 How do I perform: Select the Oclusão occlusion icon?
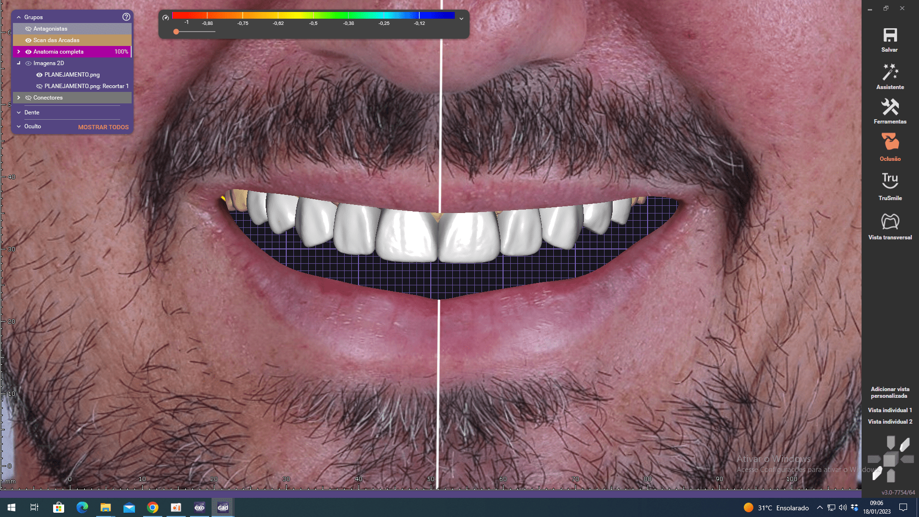click(890, 143)
